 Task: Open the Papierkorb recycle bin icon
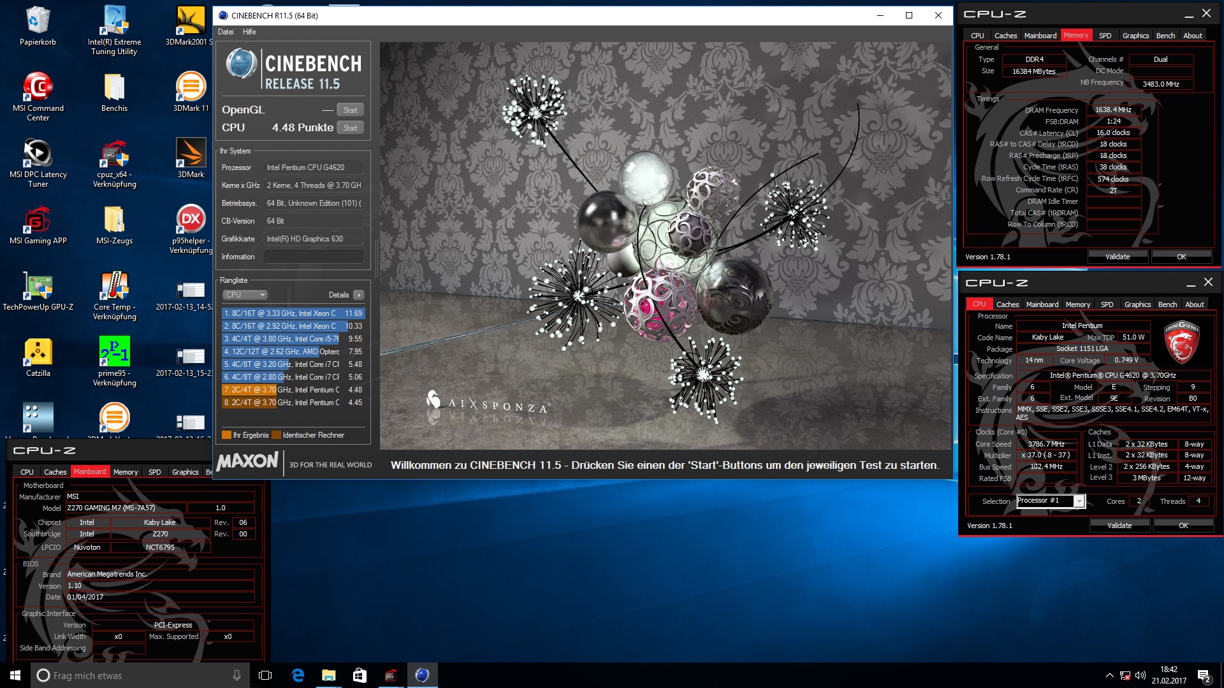pos(38,26)
